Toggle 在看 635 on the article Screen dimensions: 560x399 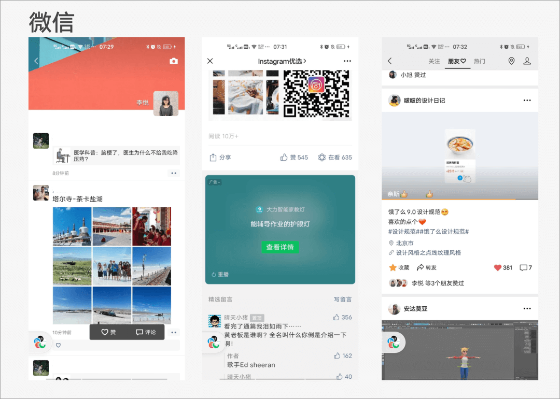[335, 158]
